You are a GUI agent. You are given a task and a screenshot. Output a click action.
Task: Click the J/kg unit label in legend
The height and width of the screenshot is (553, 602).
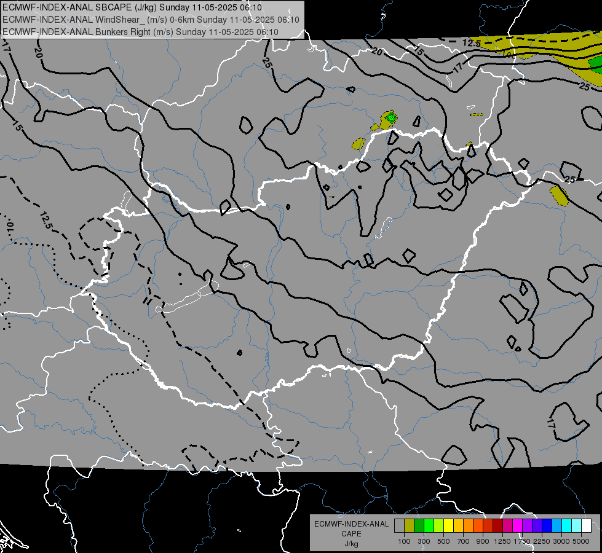[351, 544]
